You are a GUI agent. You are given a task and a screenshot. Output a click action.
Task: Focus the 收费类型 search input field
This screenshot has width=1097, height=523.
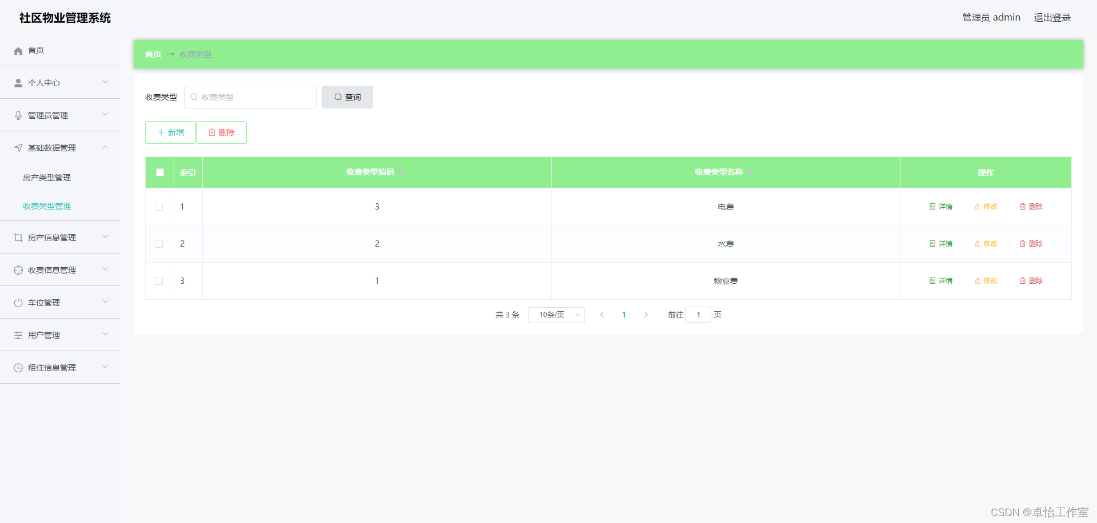tap(250, 97)
